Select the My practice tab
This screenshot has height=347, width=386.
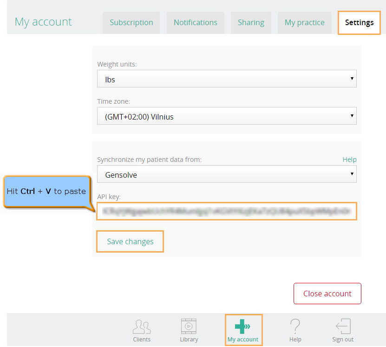coord(304,22)
